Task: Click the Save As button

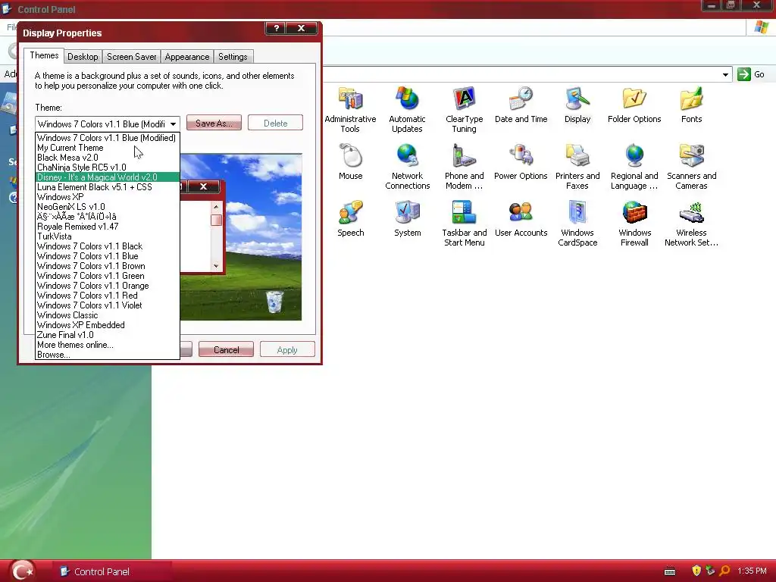Action: pos(214,124)
